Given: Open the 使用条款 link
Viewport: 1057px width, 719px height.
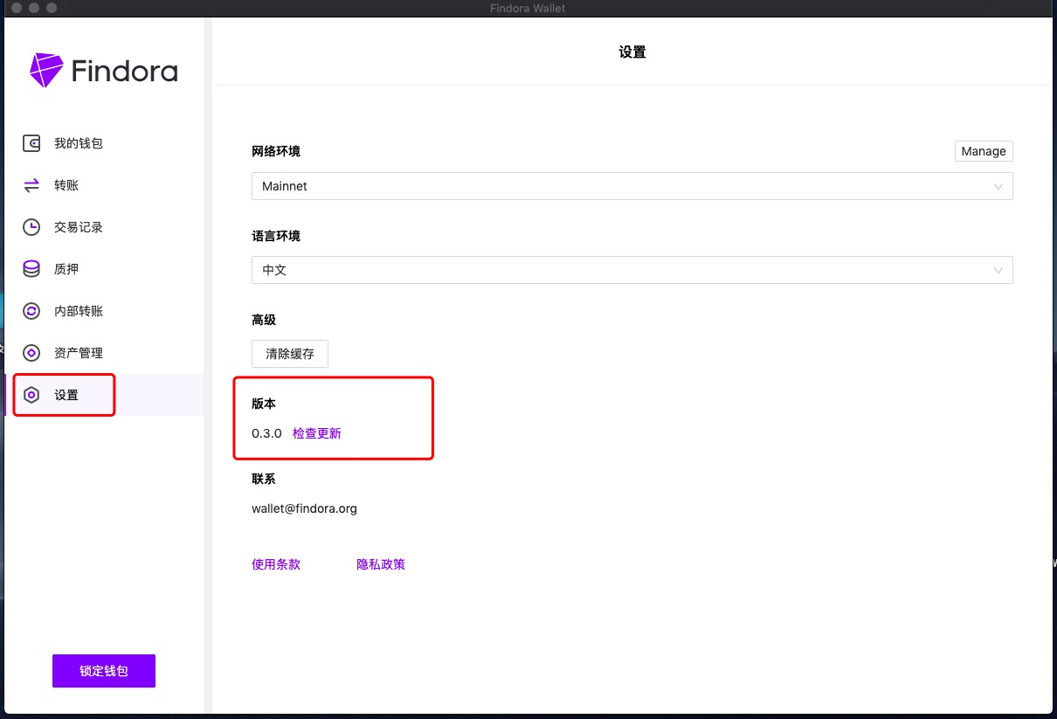Looking at the screenshot, I should tap(276, 564).
